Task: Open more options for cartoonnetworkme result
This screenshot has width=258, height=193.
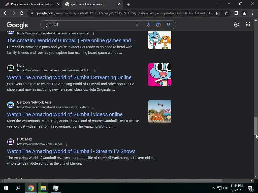Action: click(94, 33)
